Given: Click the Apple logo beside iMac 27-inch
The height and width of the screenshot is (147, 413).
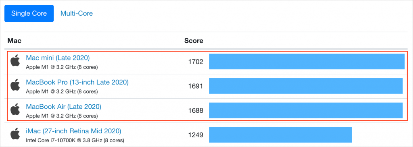Looking at the screenshot, I should point(15,134).
